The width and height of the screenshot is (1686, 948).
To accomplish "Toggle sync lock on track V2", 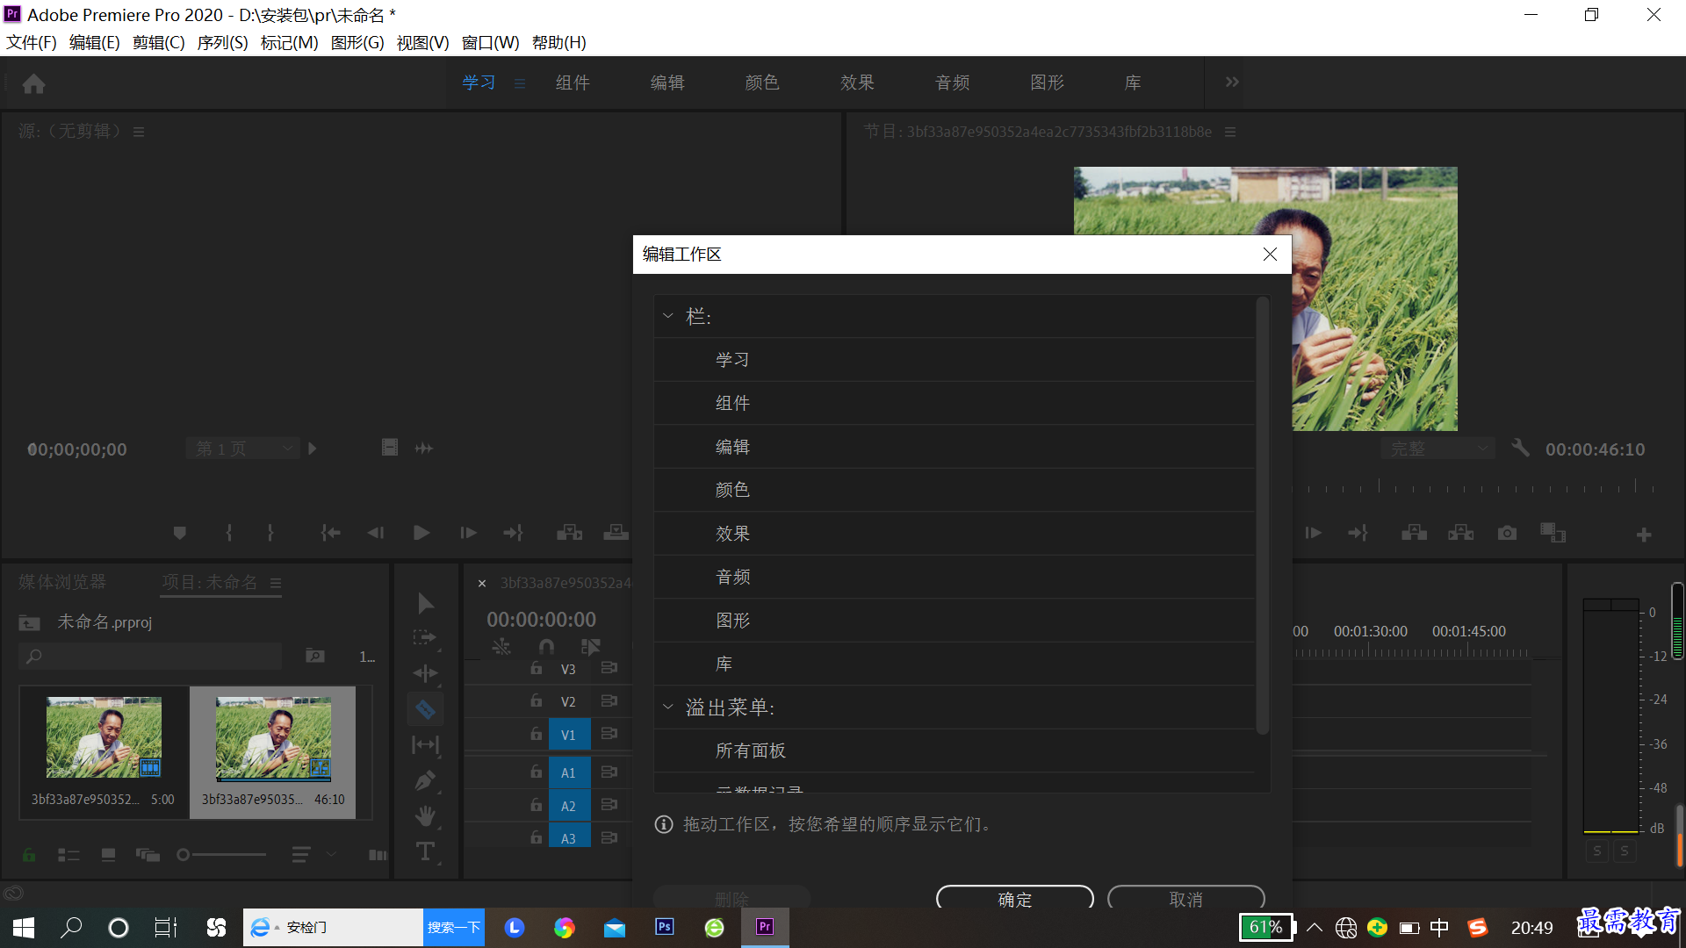I will pos(609,701).
